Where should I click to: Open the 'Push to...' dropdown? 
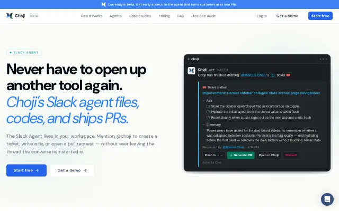213,155
